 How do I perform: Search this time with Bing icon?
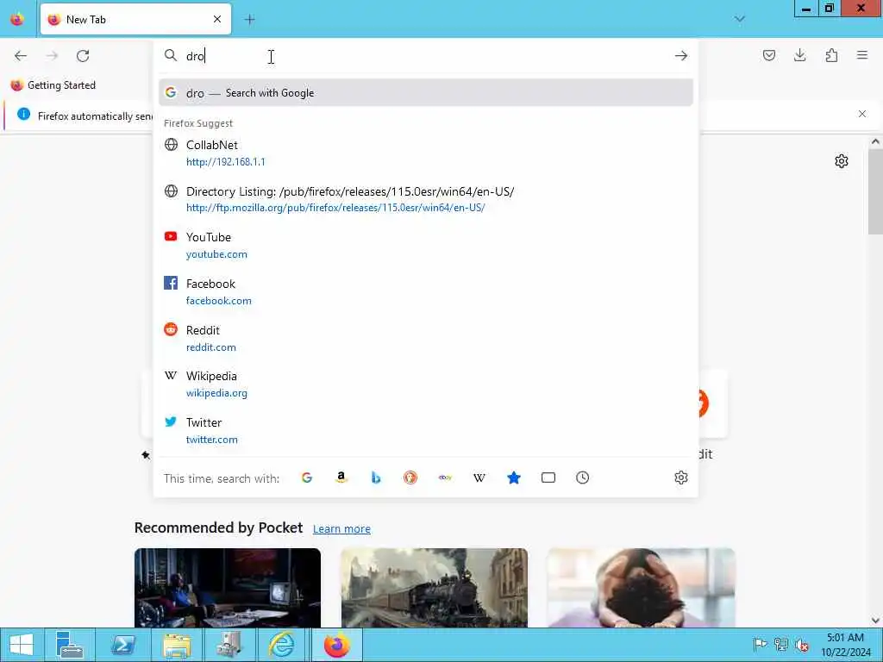tap(376, 478)
